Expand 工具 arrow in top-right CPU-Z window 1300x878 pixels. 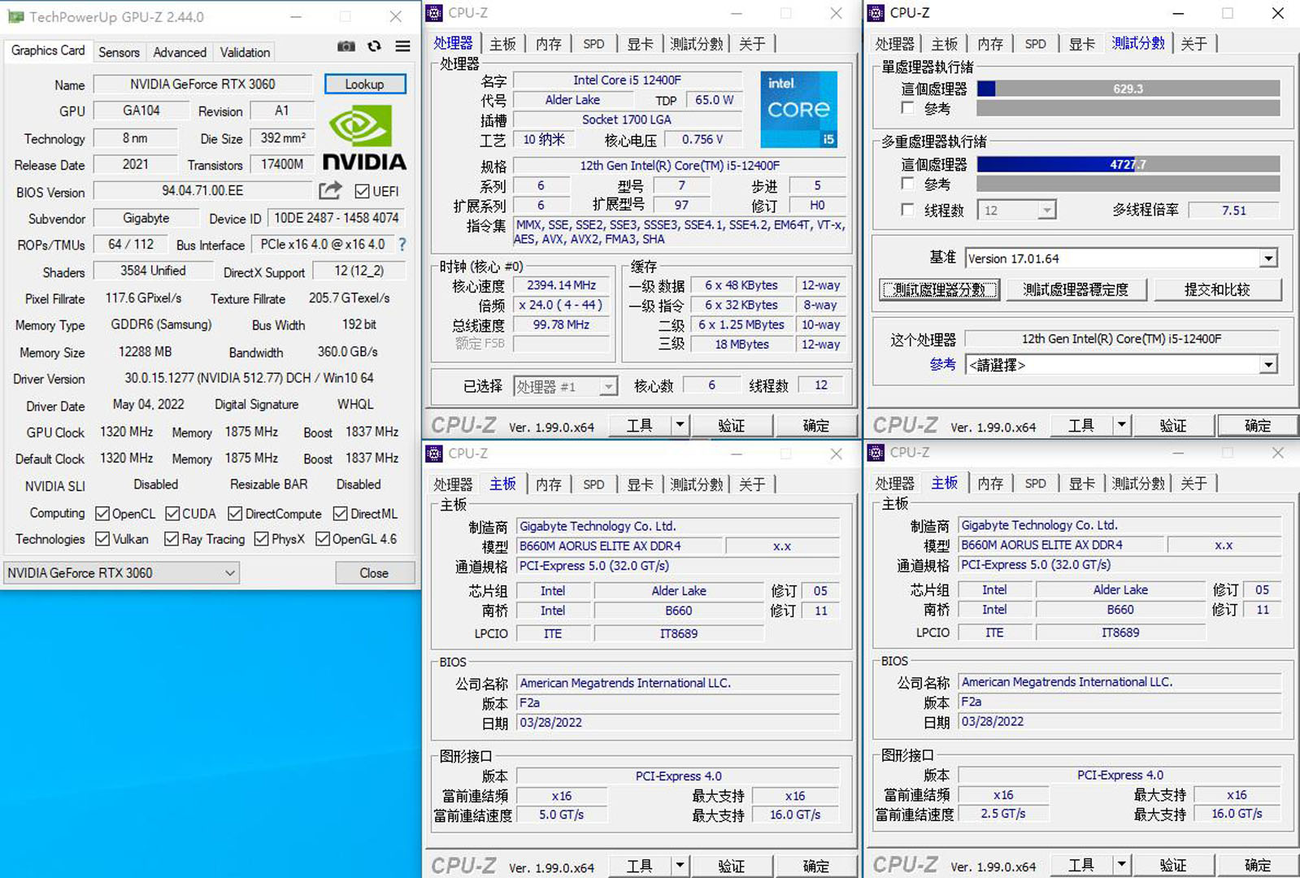pyautogui.click(x=1121, y=424)
